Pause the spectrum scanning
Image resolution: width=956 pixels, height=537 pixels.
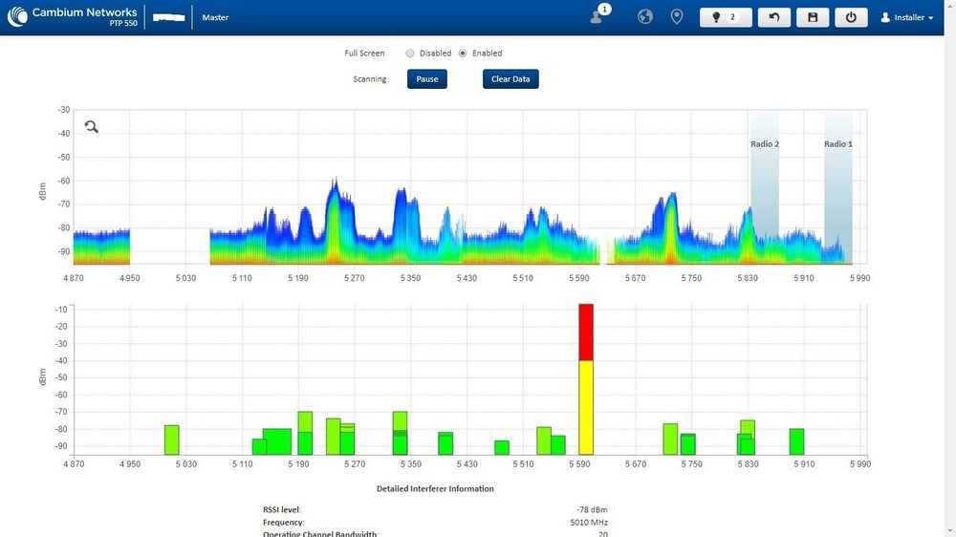tap(426, 79)
